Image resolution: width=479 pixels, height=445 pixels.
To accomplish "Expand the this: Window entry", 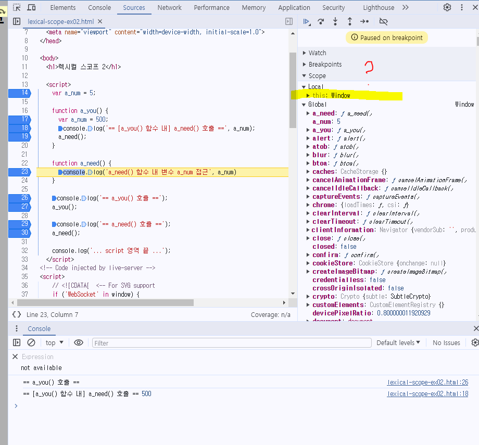I will pos(308,96).
